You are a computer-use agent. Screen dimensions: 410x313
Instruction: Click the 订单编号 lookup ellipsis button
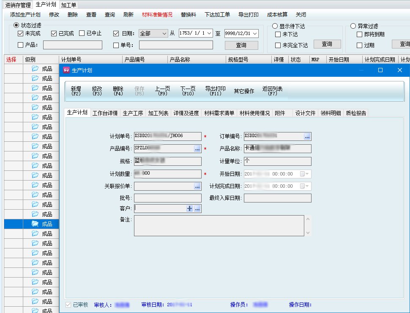pos(307,136)
